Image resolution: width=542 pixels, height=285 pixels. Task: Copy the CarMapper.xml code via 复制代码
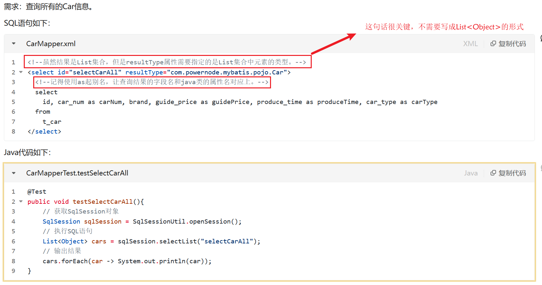pos(508,44)
